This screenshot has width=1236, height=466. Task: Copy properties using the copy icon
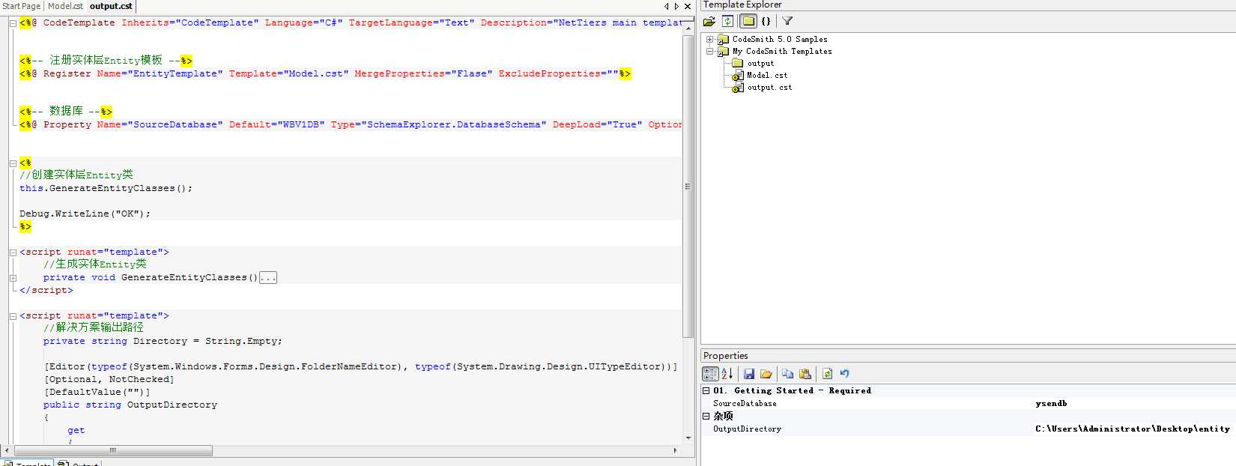click(x=787, y=373)
